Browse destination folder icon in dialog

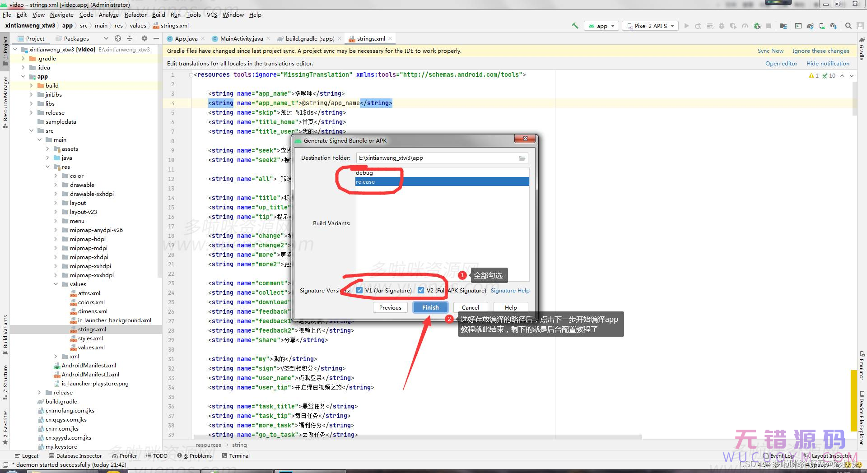pos(522,158)
